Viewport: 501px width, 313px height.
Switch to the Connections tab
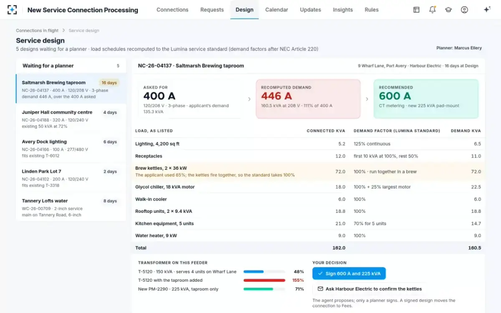[172, 10]
